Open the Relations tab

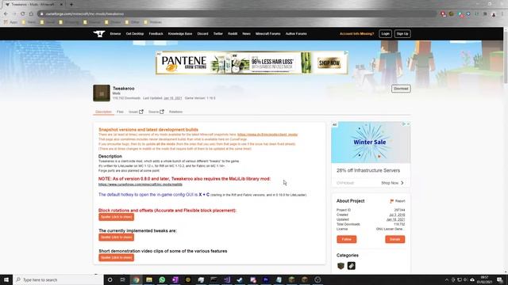click(175, 112)
